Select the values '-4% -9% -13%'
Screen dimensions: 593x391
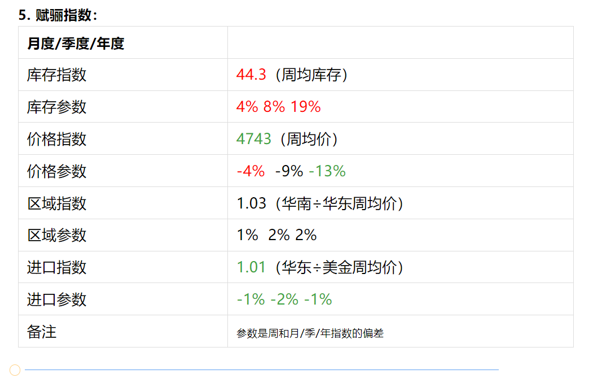[291, 171]
